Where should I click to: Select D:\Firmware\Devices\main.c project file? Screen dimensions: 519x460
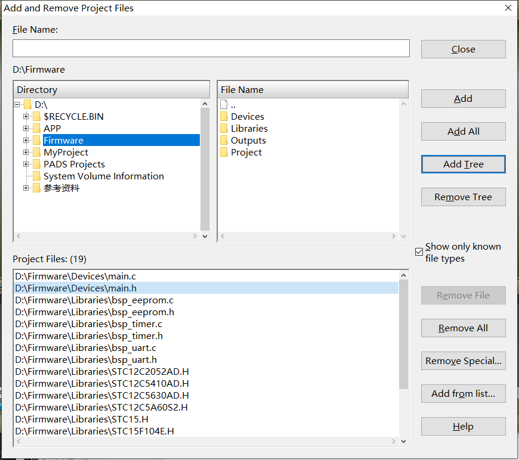coord(206,276)
